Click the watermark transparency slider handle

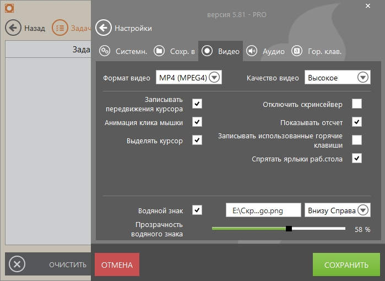click(x=289, y=229)
